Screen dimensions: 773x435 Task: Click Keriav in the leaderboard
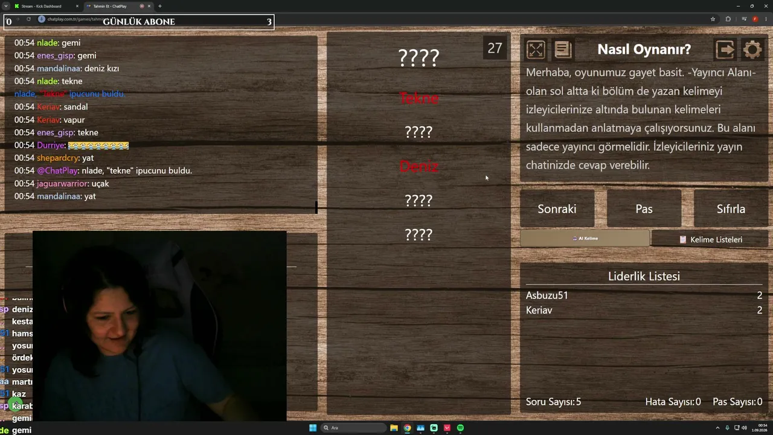click(x=539, y=310)
